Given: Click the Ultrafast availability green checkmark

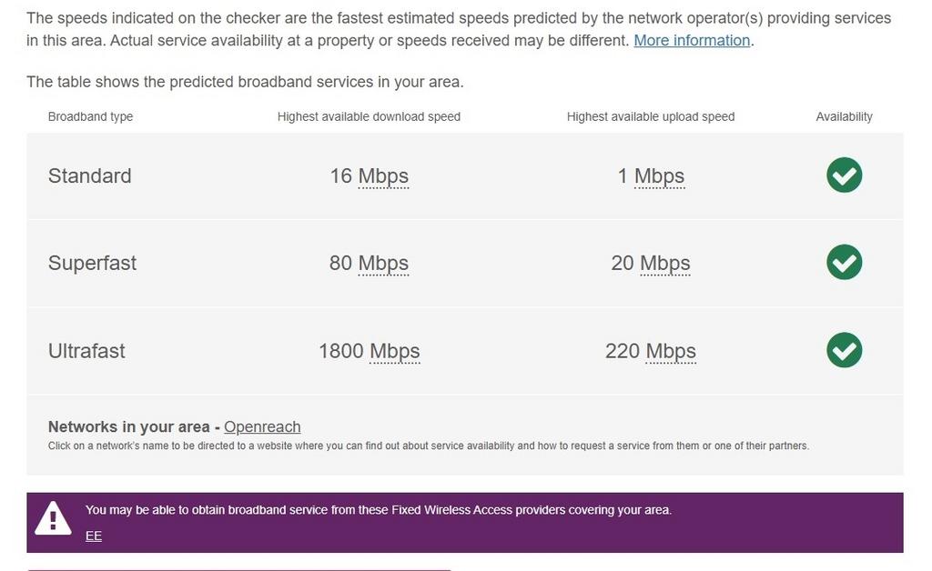Looking at the screenshot, I should [844, 350].
